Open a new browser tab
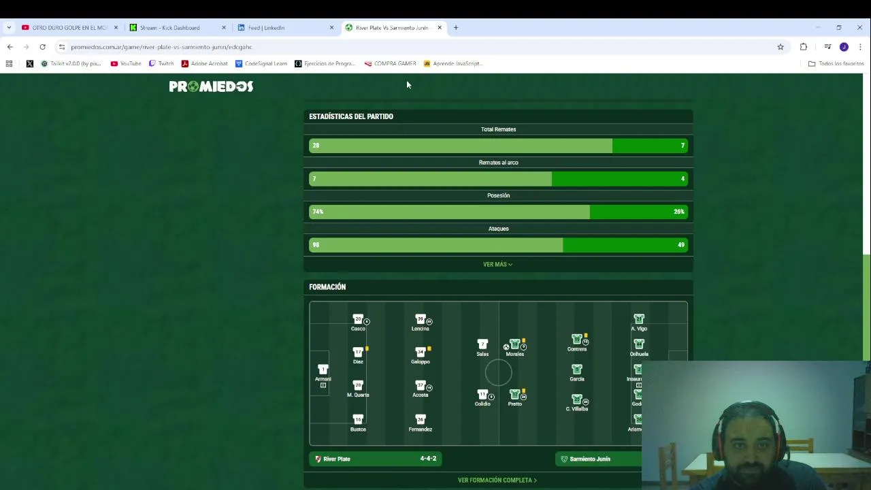871x490 pixels. [x=456, y=28]
